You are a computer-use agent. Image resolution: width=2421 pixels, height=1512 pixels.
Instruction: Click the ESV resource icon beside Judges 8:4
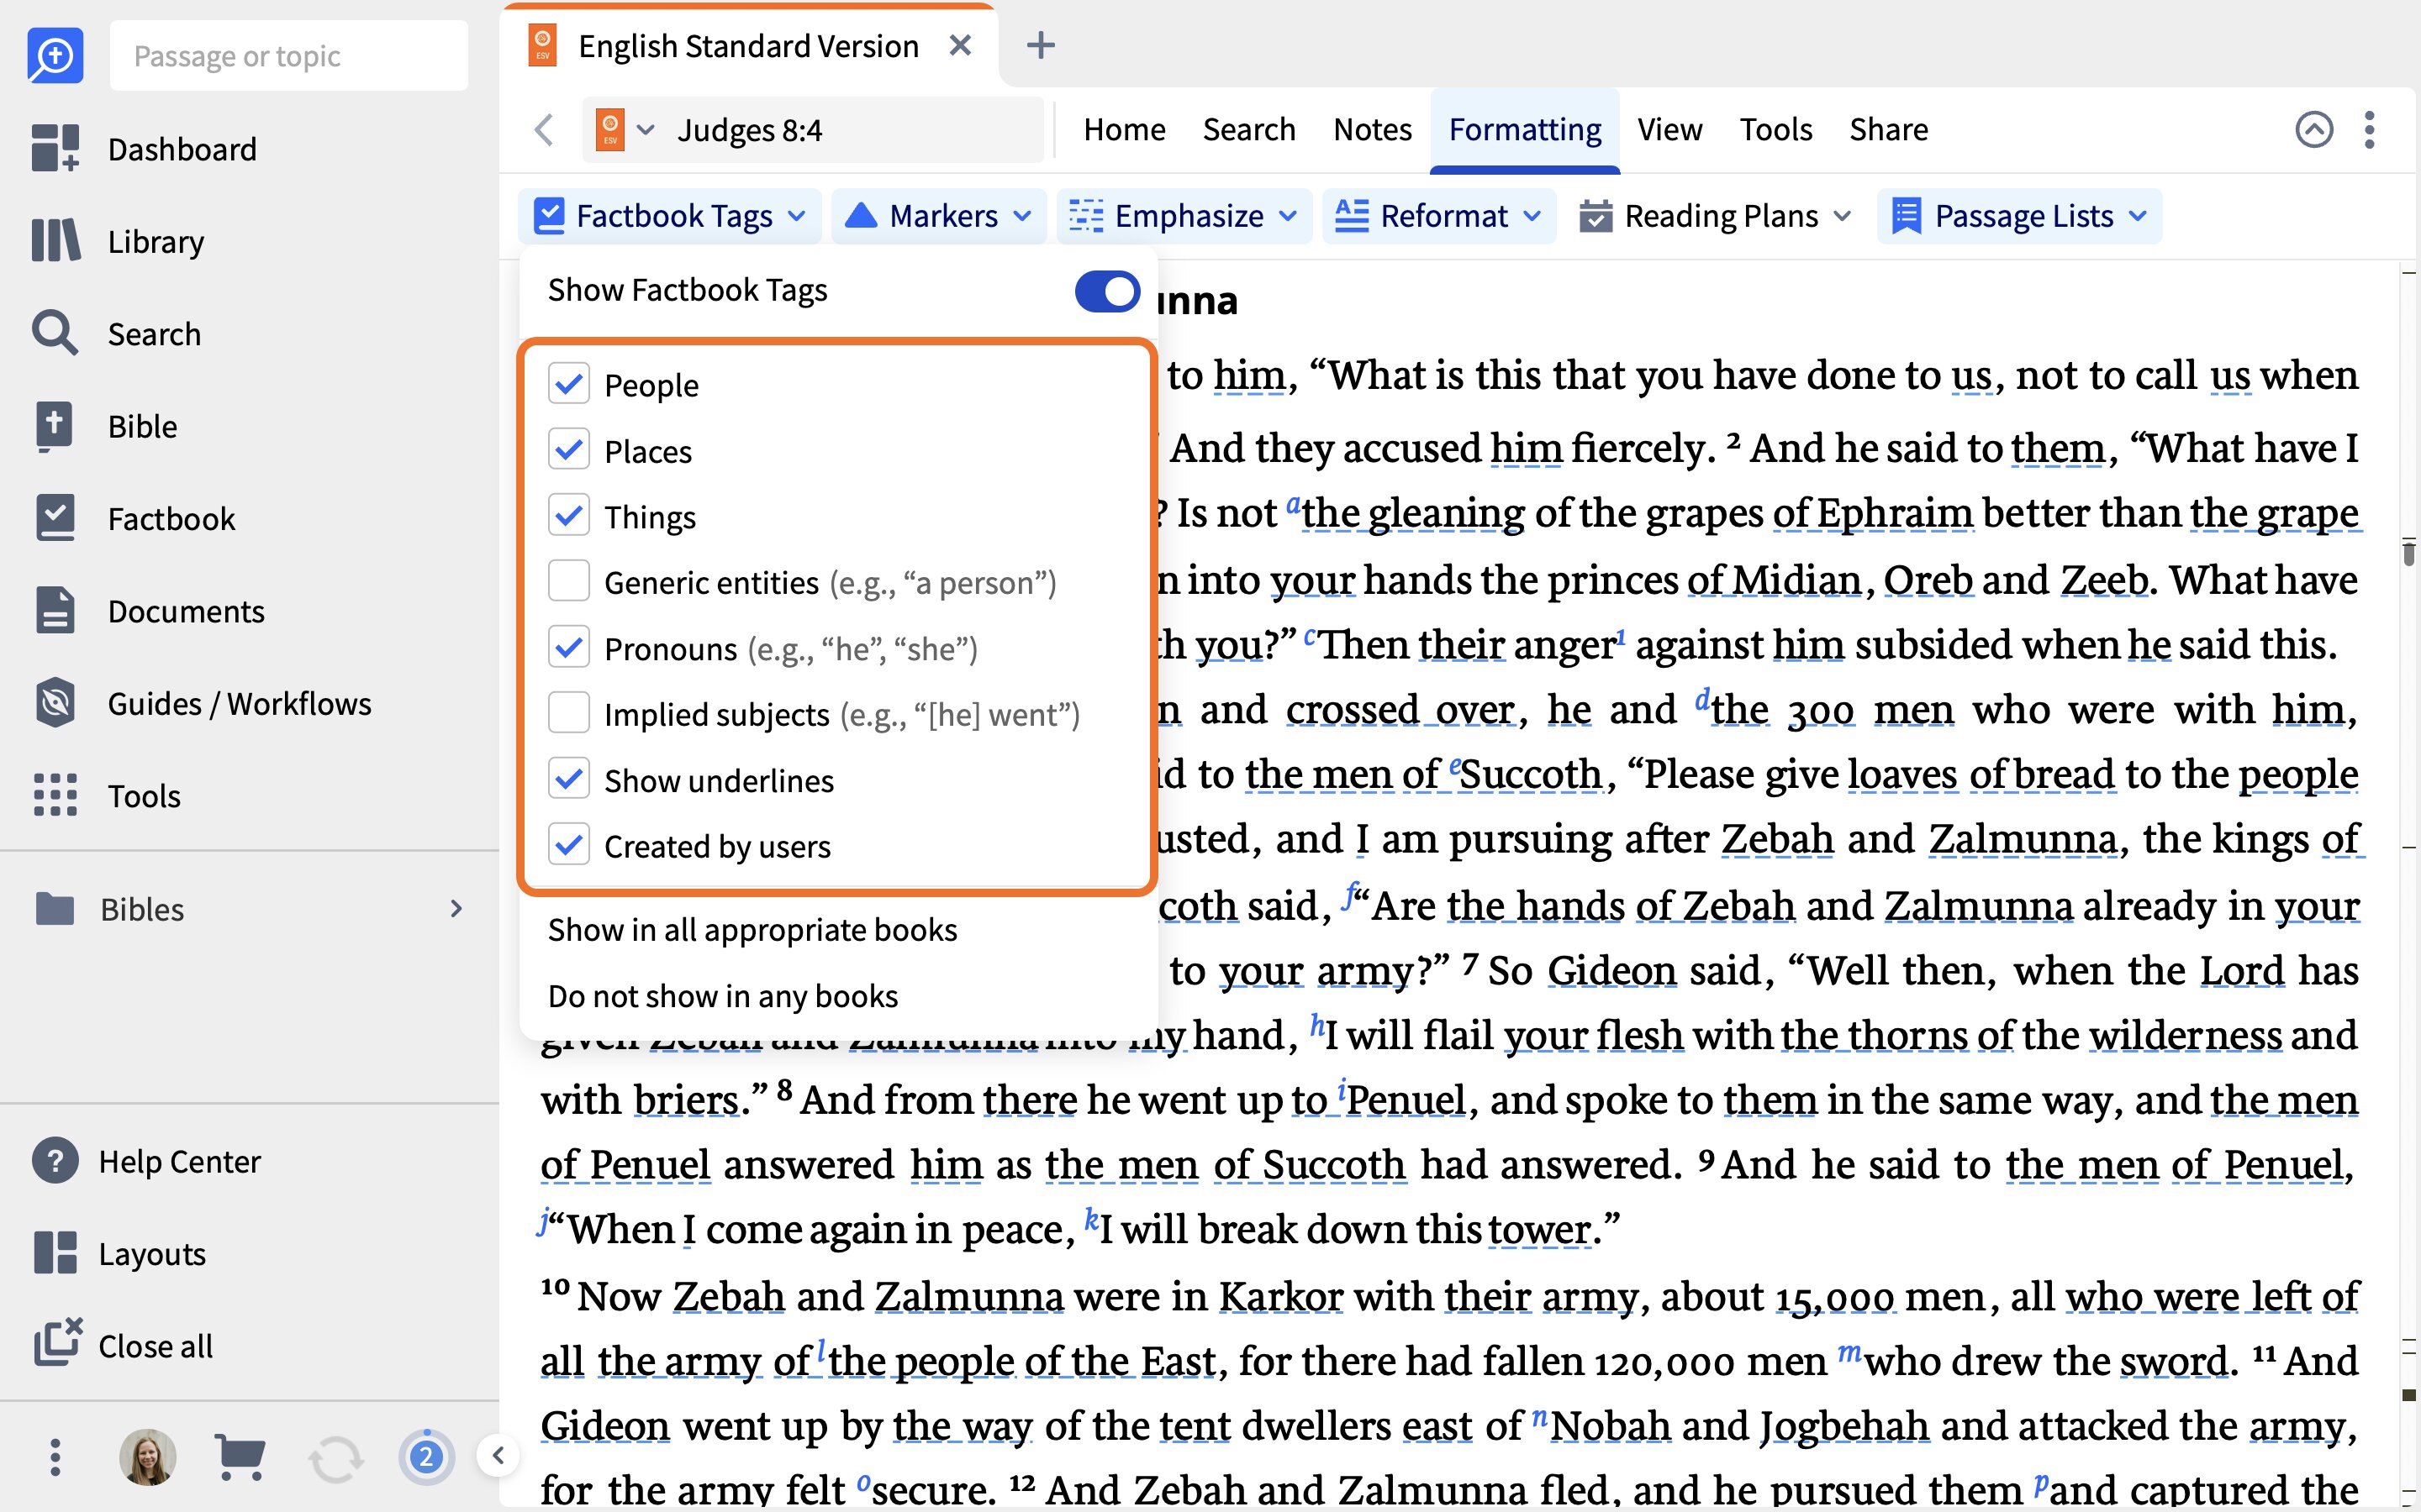[x=610, y=130]
